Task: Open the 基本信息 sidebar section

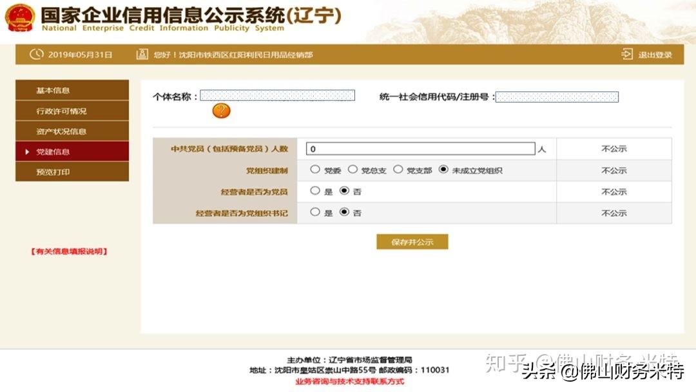Action: click(71, 90)
